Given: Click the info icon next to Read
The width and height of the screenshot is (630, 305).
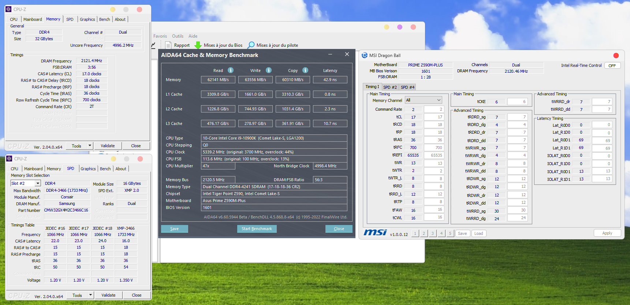Looking at the screenshot, I should pyautogui.click(x=231, y=70).
